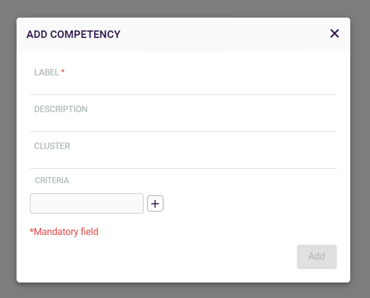
Task: Close the Add Competency dialog
Action: click(x=335, y=34)
